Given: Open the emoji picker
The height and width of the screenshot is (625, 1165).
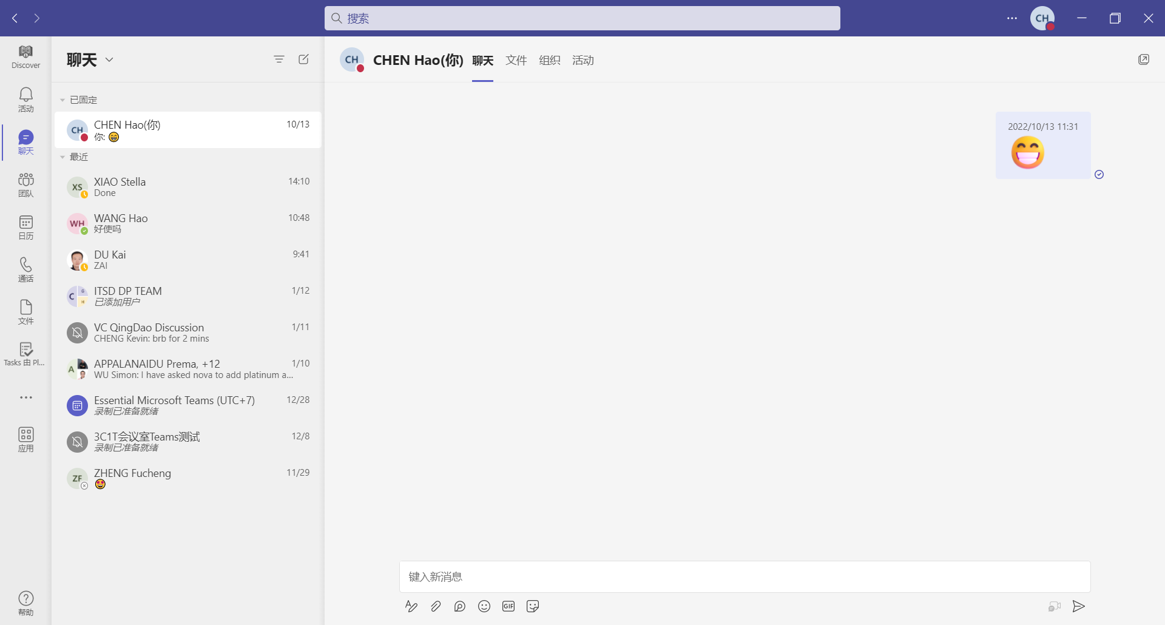Looking at the screenshot, I should (484, 606).
